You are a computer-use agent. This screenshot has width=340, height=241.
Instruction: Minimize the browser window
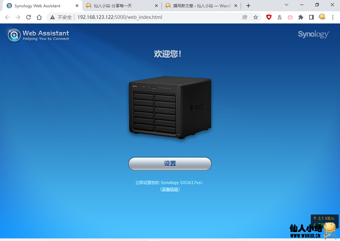[x=301, y=5]
